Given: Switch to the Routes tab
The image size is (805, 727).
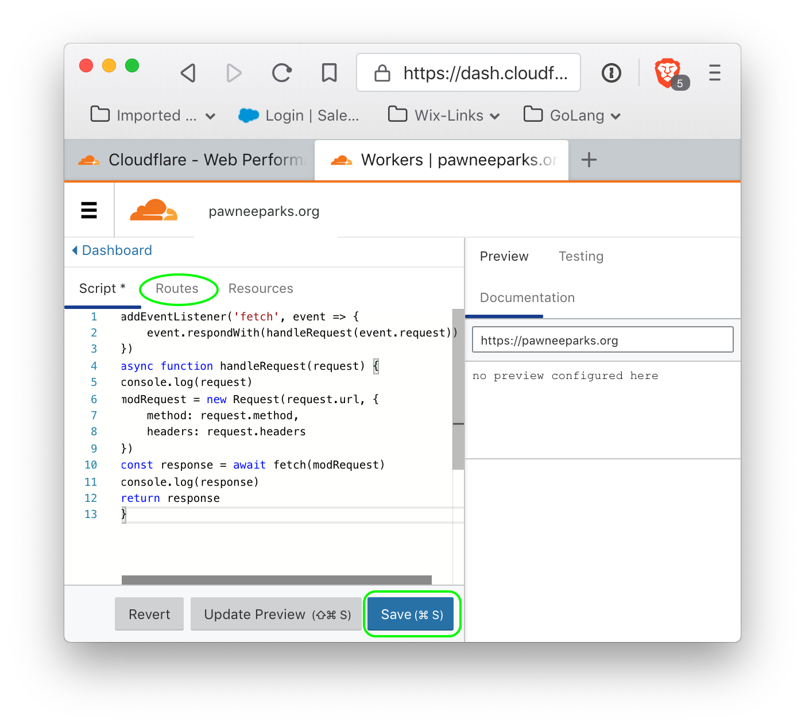Looking at the screenshot, I should point(177,288).
